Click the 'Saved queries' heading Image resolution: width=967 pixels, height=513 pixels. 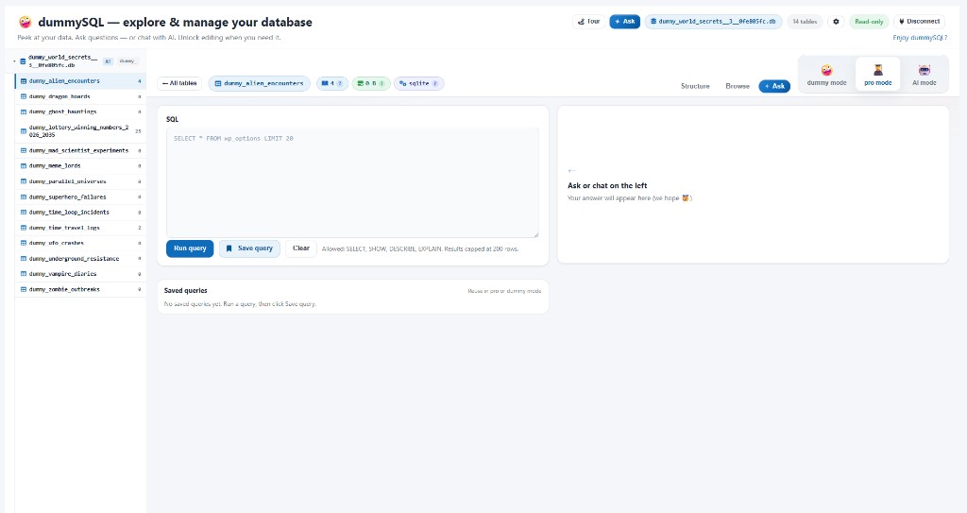(186, 290)
